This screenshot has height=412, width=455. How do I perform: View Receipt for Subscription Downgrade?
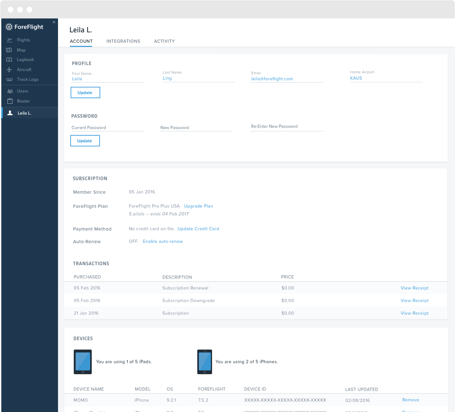(x=414, y=301)
